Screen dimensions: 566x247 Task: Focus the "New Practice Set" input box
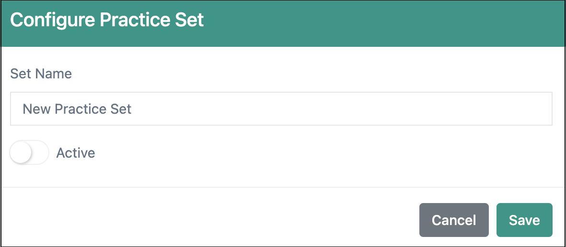pos(281,109)
